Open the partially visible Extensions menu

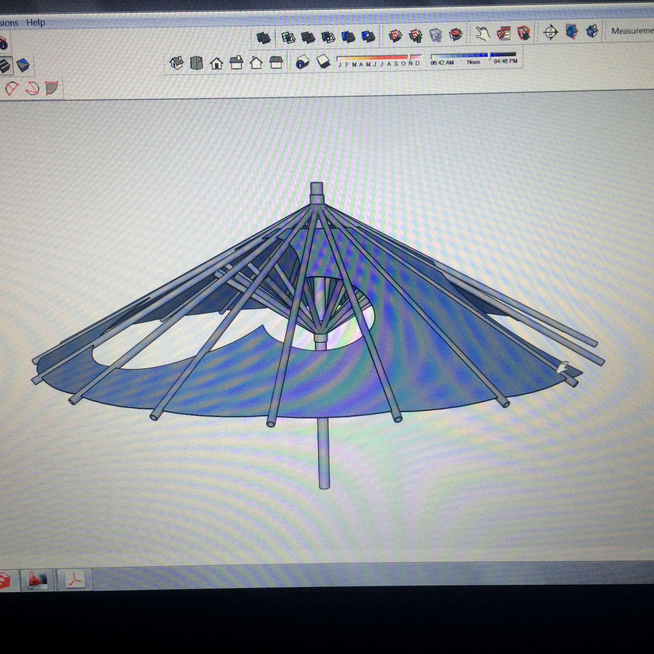9,23
